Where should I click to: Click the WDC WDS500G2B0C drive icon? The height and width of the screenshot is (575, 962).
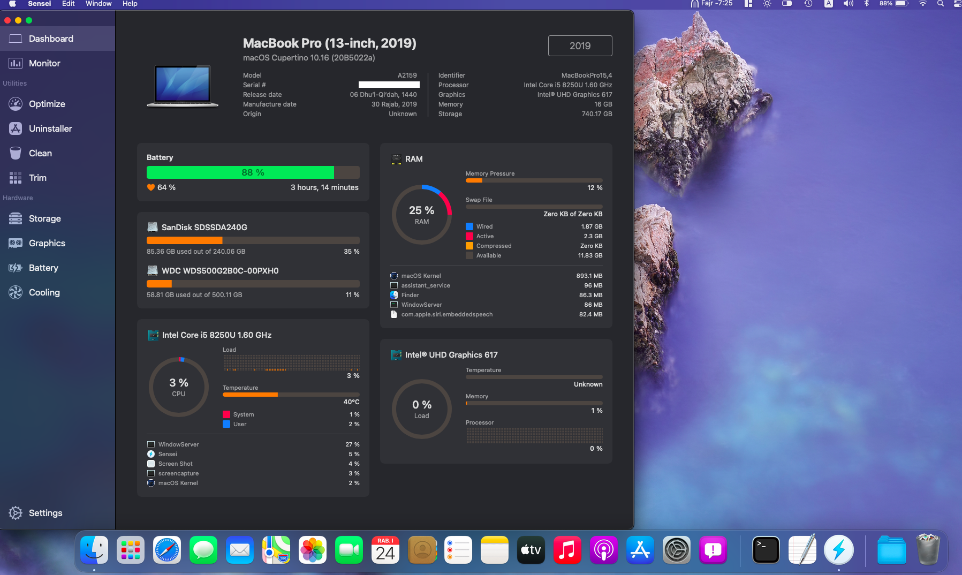click(x=153, y=270)
